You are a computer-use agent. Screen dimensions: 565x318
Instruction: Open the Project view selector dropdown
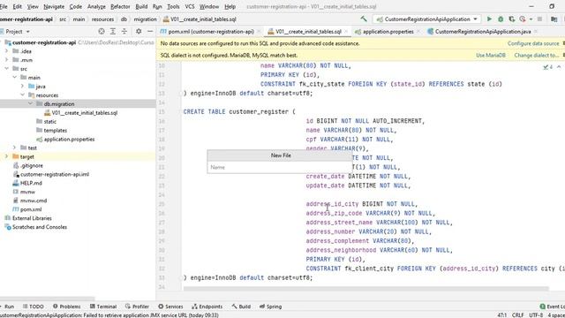click(18, 32)
